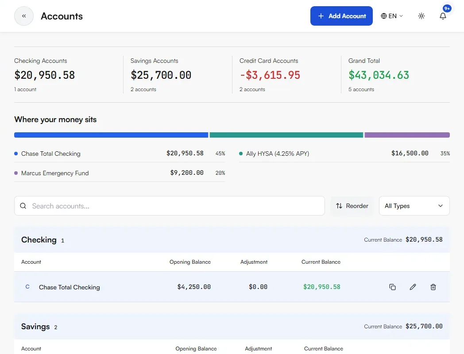The height and width of the screenshot is (354, 464).
Task: Open the All Types filter dropdown
Action: (414, 206)
